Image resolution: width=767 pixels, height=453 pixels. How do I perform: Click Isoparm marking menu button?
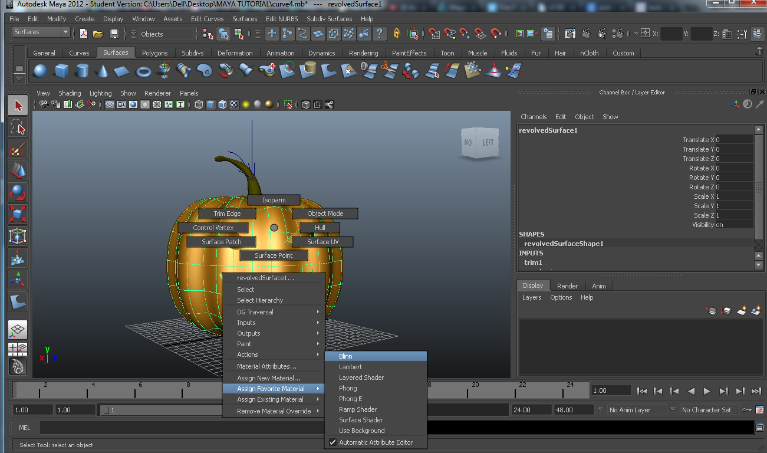274,200
